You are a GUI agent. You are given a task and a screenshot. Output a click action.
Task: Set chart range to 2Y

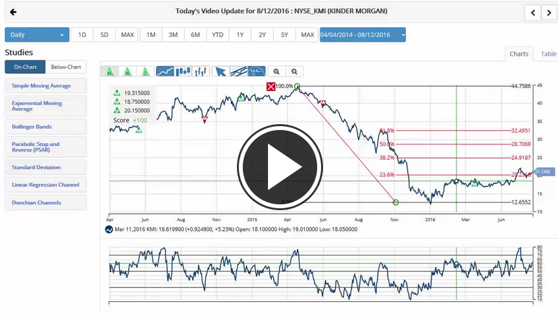pyautogui.click(x=262, y=35)
